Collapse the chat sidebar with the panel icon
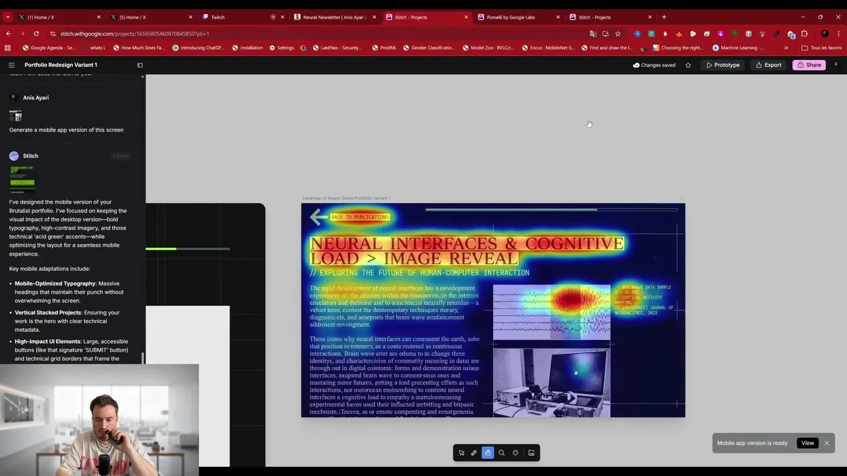 [140, 65]
